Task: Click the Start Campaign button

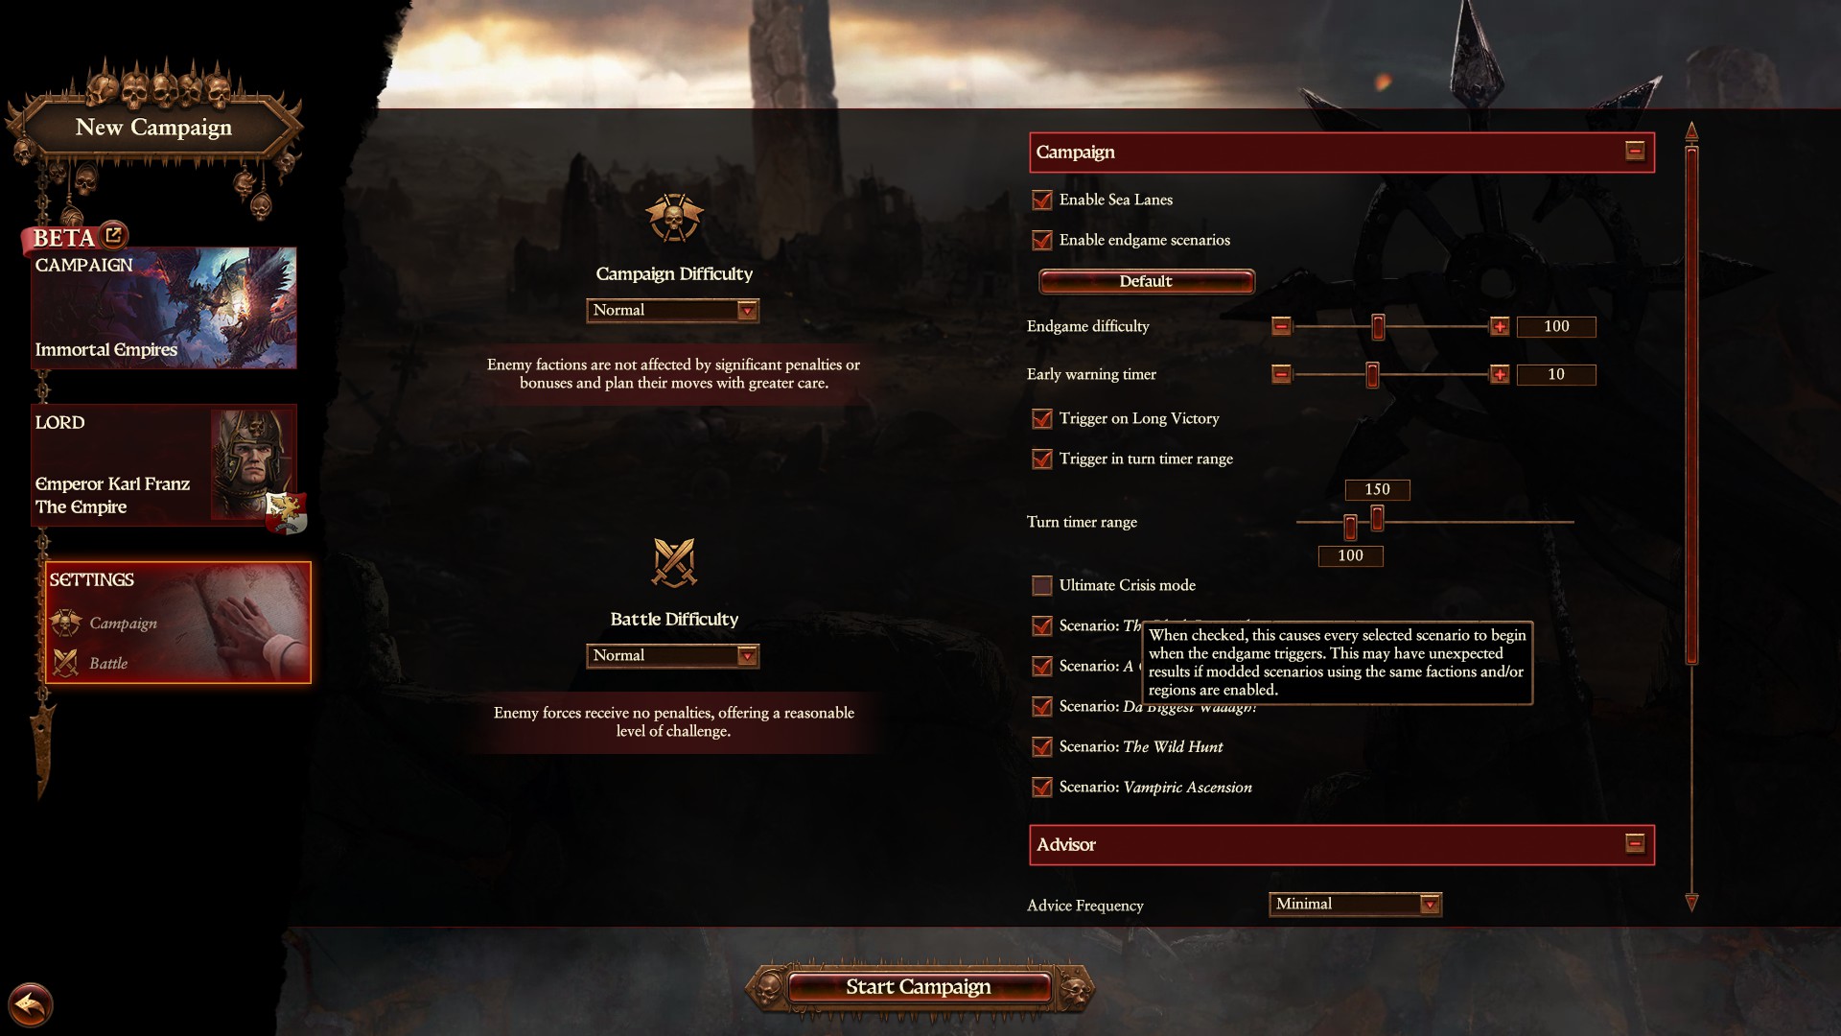Action: 918,985
